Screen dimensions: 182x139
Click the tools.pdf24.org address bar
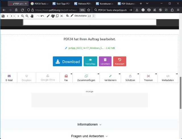tap(56, 10)
